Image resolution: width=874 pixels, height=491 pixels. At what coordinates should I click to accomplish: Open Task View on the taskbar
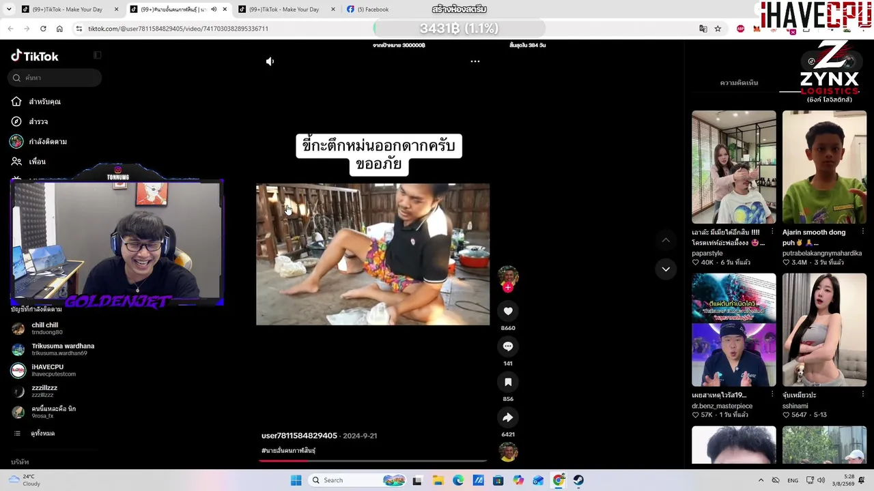click(x=417, y=480)
